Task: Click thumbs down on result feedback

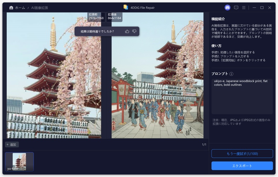Action: 134,32
